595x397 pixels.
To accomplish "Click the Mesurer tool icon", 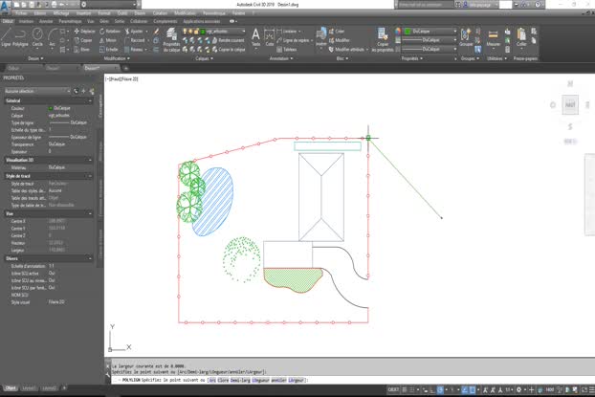I will (x=493, y=36).
